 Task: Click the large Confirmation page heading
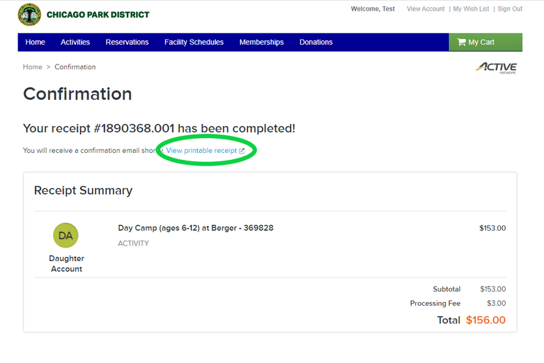pyautogui.click(x=77, y=94)
